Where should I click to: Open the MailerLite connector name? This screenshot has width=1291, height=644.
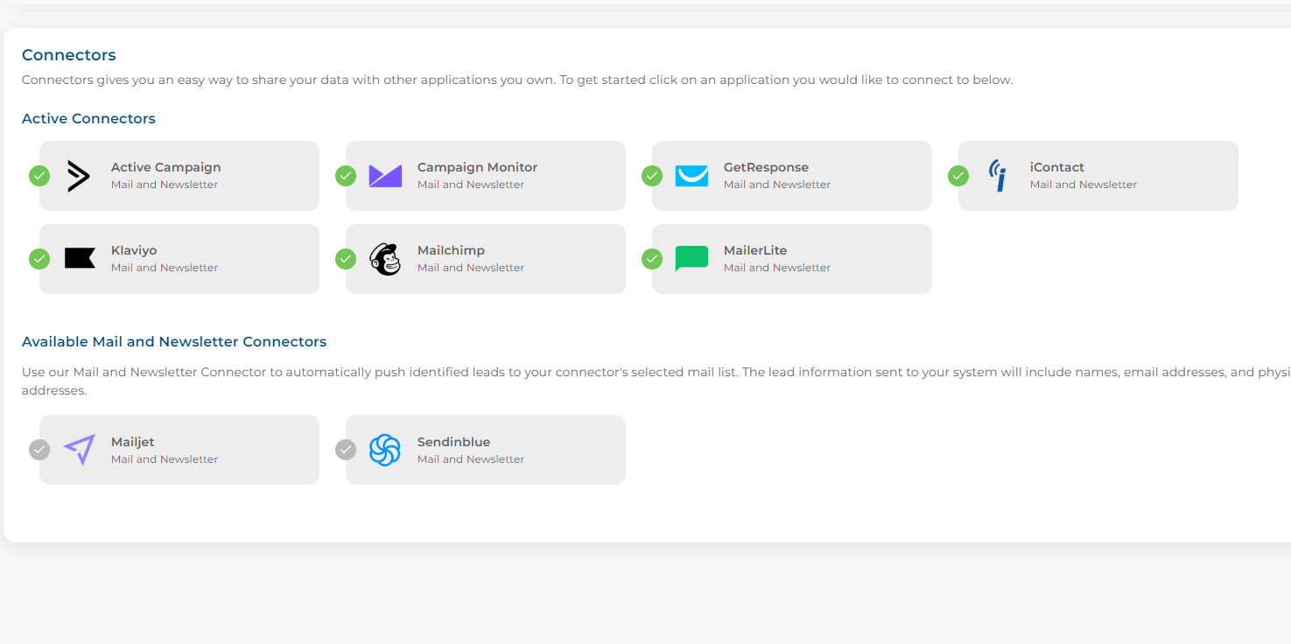point(755,250)
